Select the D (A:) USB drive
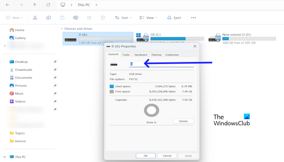The image size is (284, 162). [98, 38]
